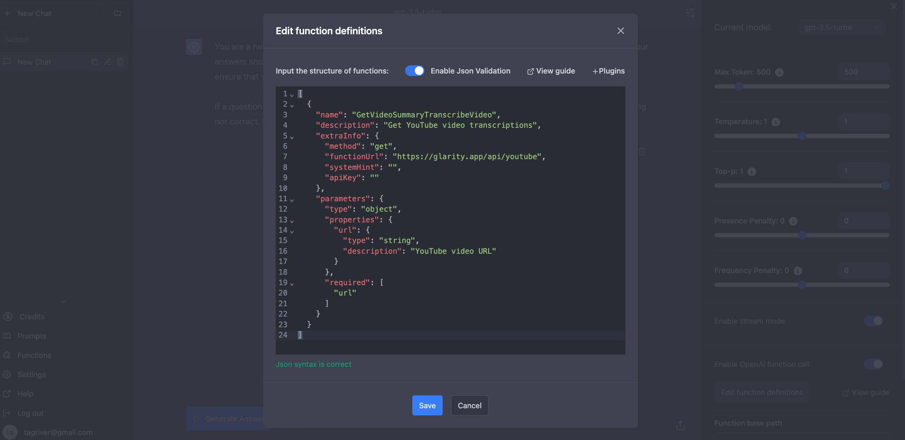
Task: Toggle Enable stream mode switch
Action: tap(873, 321)
